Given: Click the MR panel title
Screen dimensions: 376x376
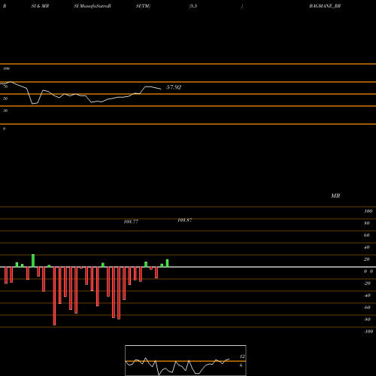Looking at the screenshot, I should 335,196.
